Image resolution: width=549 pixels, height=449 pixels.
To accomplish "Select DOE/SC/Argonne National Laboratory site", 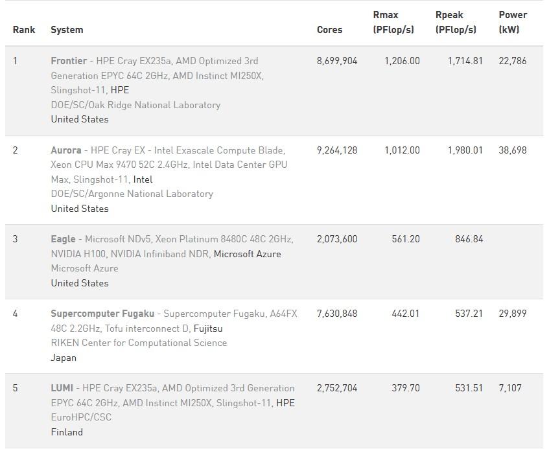I will pyautogui.click(x=132, y=194).
